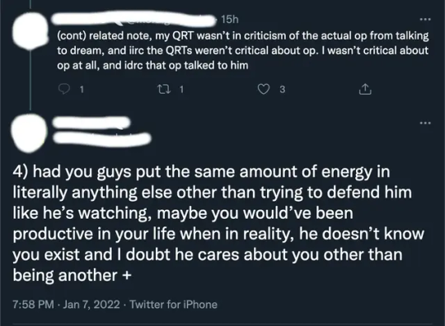View the like count of 3
Image resolution: width=445 pixels, height=326 pixels.
point(282,90)
